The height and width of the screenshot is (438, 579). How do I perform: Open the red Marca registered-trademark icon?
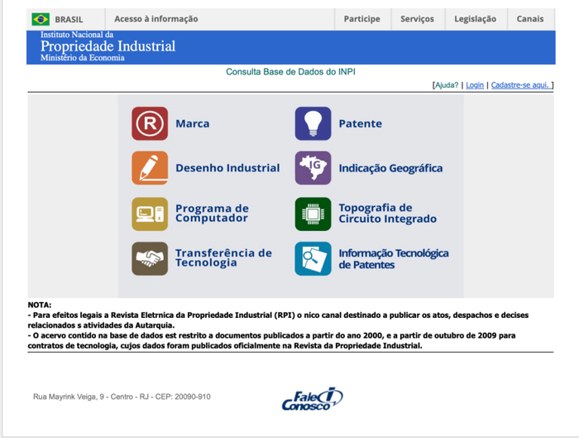pos(150,123)
